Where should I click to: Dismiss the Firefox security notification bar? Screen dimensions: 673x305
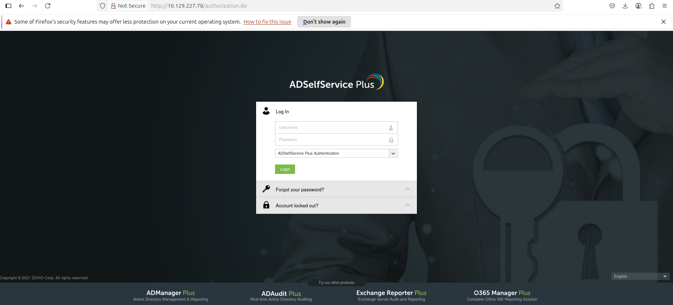coord(664,22)
